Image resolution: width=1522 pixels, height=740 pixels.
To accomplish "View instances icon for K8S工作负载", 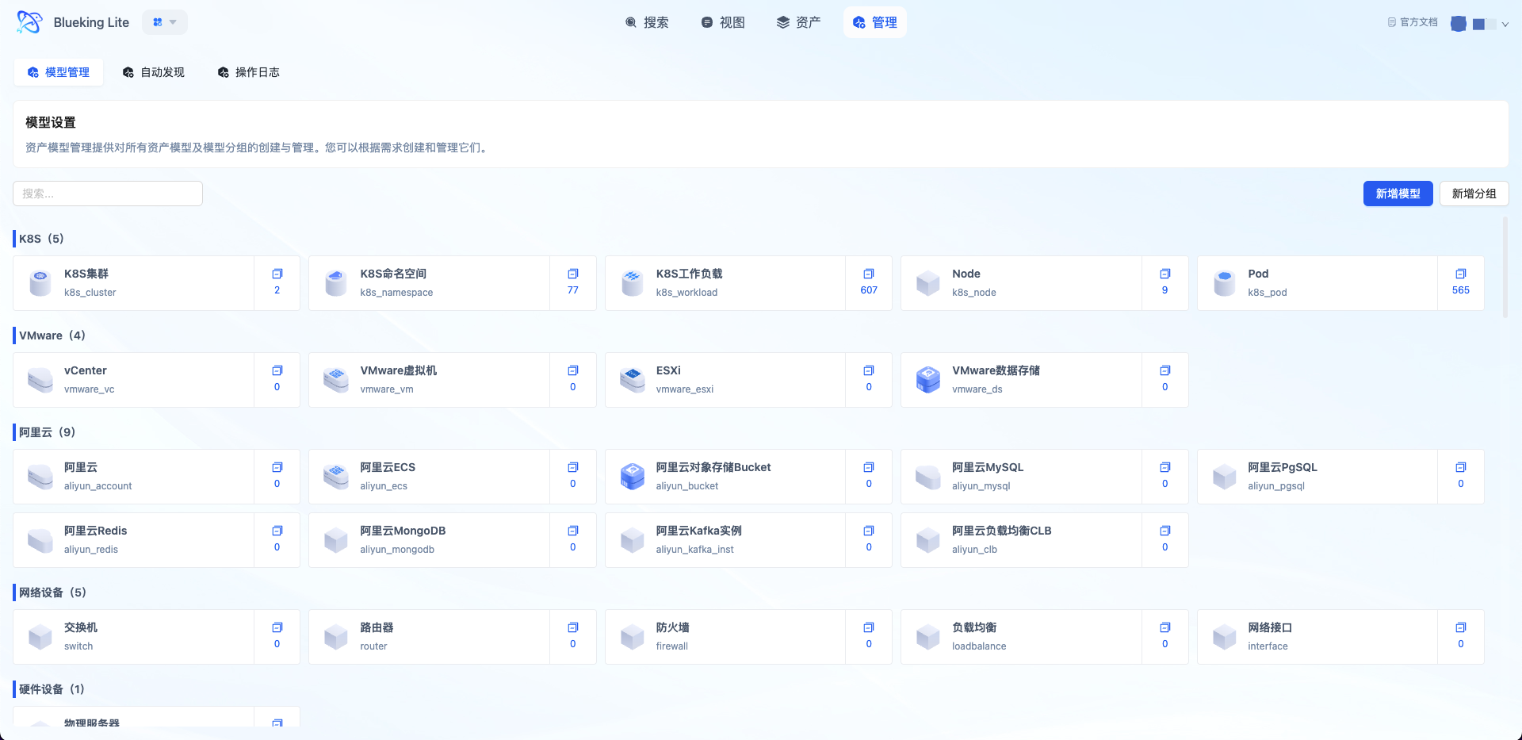I will 869,274.
